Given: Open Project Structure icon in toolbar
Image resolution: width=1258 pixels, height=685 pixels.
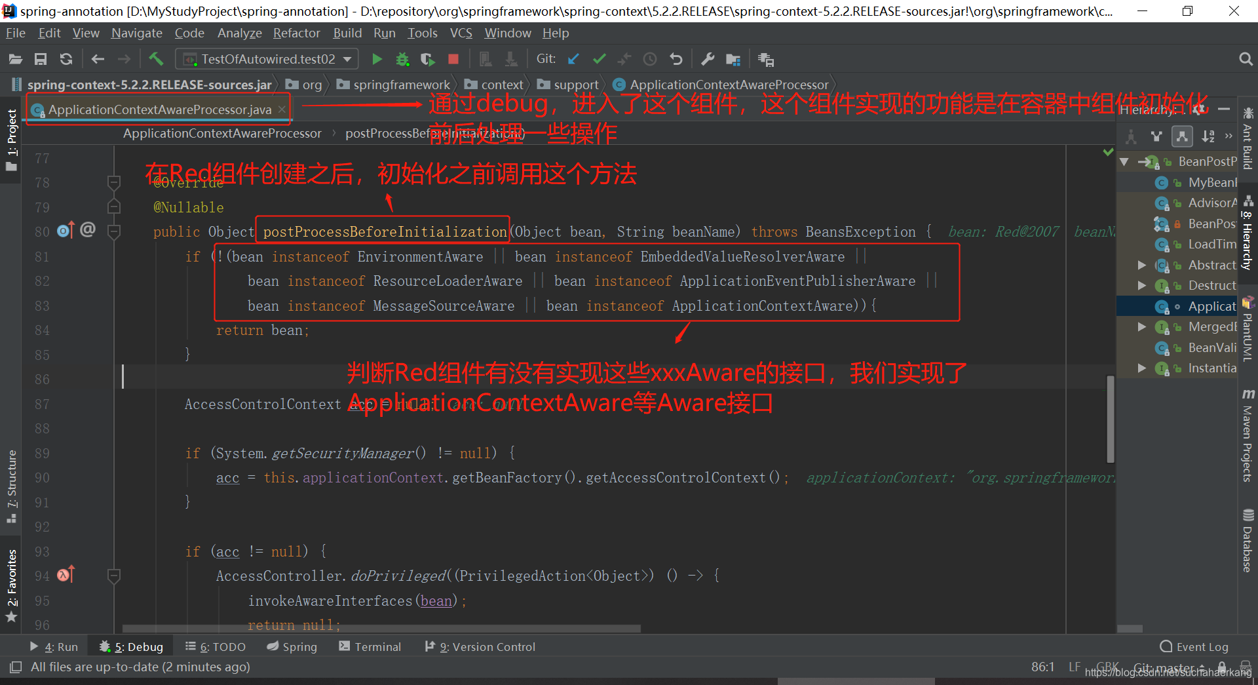Looking at the screenshot, I should 733,60.
